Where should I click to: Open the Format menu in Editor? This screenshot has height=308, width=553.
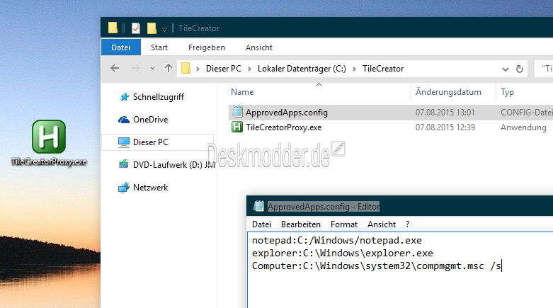(x=344, y=224)
